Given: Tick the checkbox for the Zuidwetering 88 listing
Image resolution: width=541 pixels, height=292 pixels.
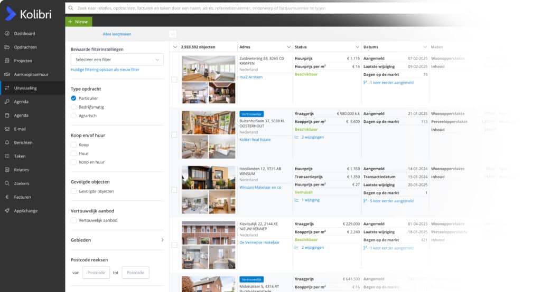Looking at the screenshot, I should click(x=174, y=80).
